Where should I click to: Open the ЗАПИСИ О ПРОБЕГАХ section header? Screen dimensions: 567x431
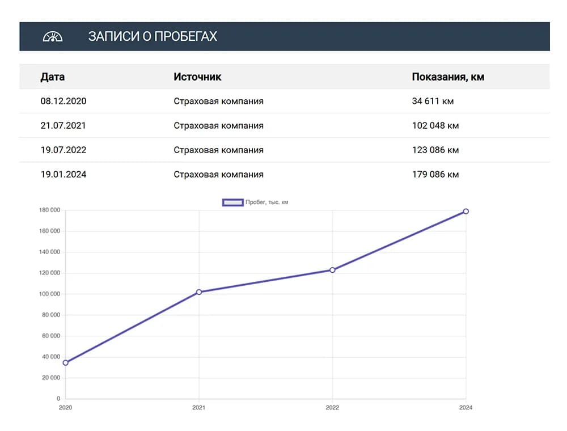click(153, 36)
